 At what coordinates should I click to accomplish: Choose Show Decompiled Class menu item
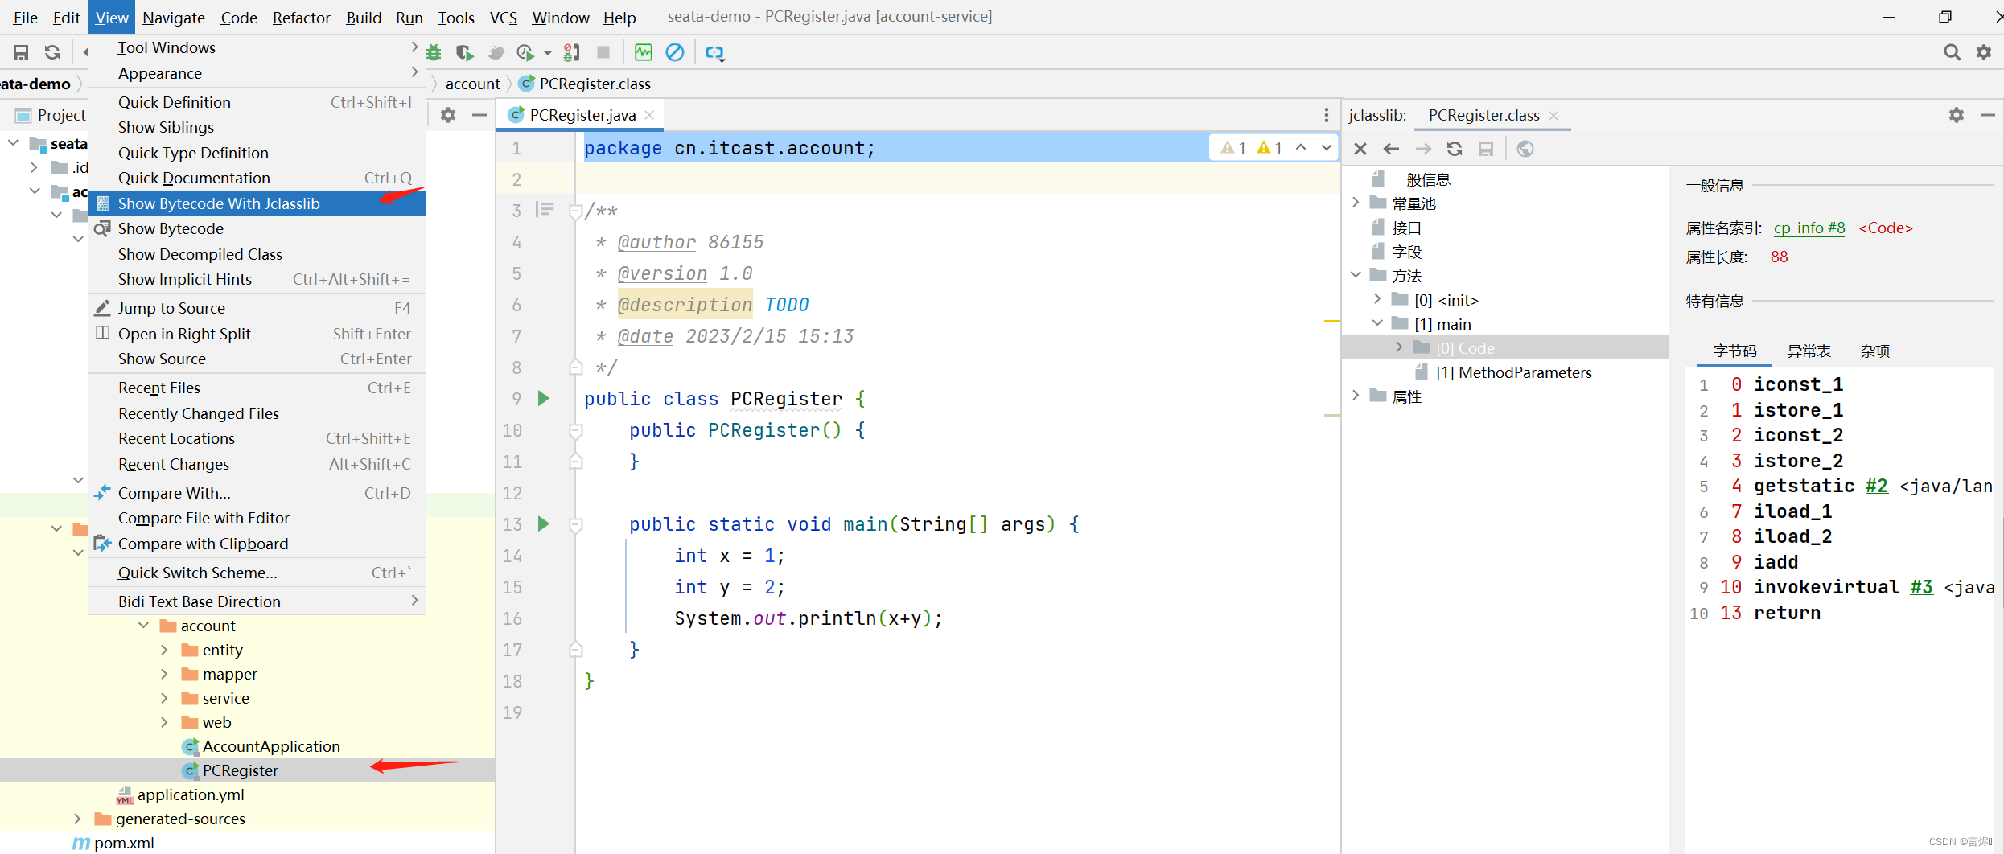coord(257,254)
